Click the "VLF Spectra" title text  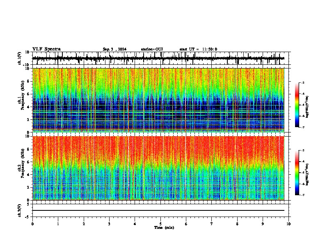[x=46, y=49]
